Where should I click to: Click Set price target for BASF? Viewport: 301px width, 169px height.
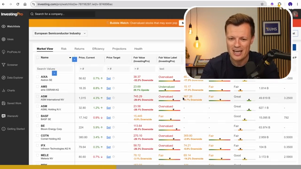109,118
